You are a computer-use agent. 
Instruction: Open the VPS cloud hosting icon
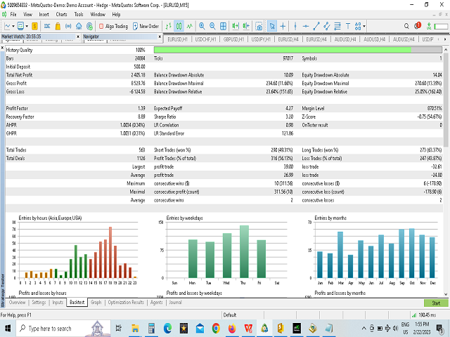(x=79, y=27)
